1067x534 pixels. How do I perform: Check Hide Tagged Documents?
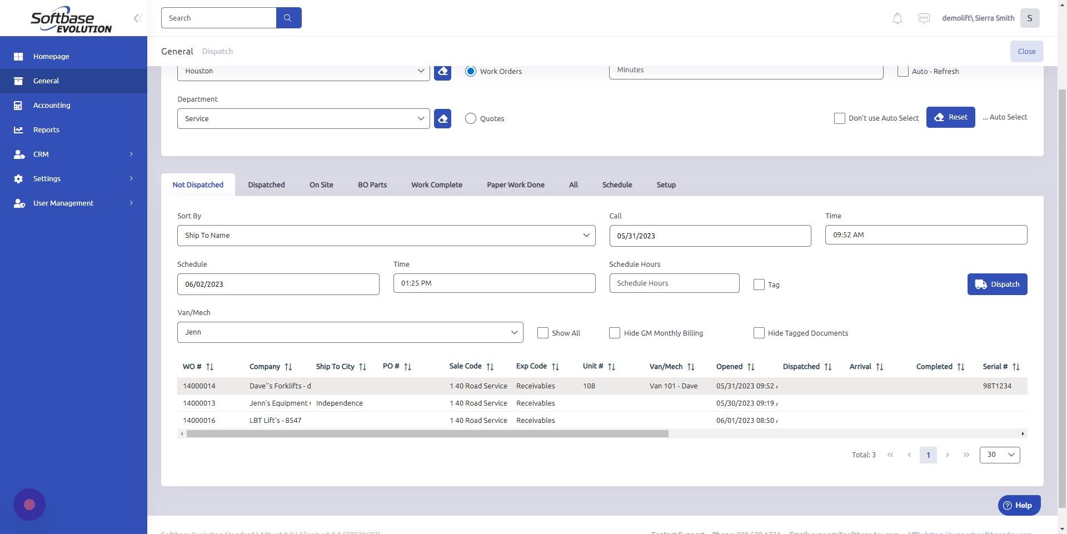(x=759, y=332)
